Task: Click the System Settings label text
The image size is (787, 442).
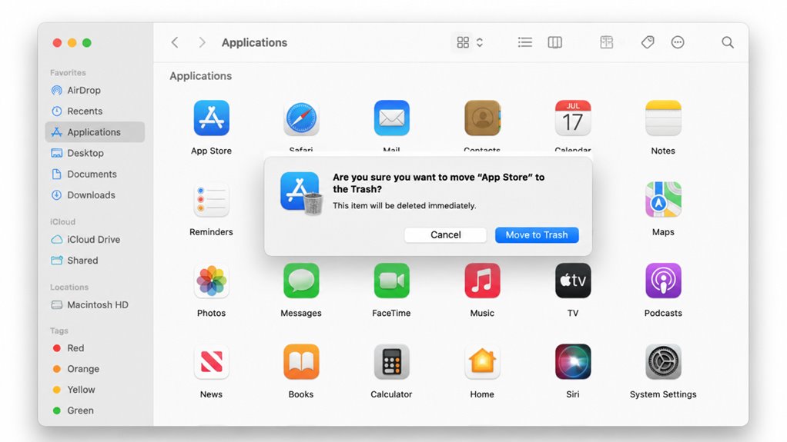Action: 663,394
